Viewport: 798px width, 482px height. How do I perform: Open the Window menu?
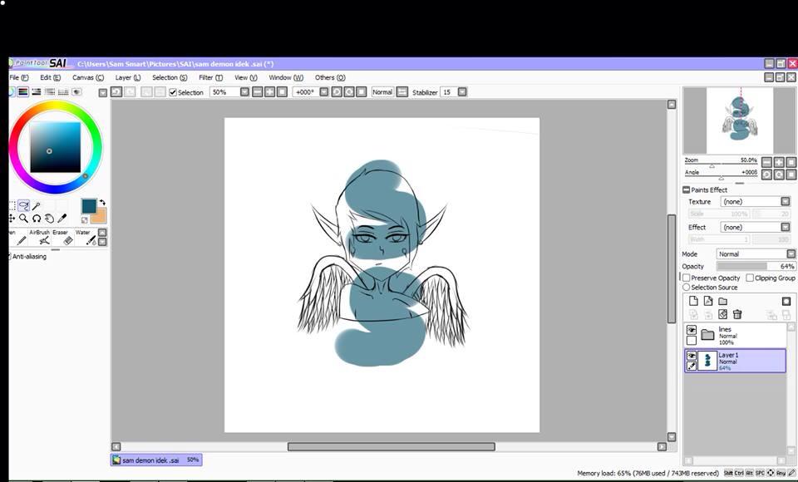(285, 77)
